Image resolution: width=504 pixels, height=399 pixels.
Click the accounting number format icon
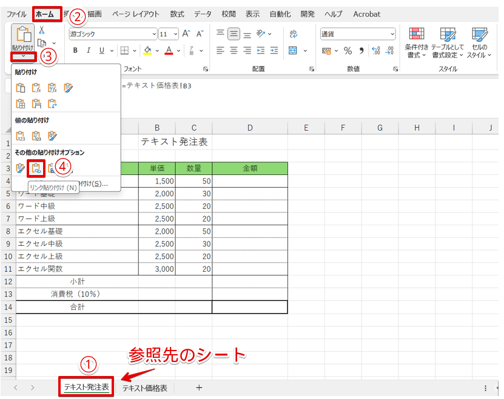[326, 51]
